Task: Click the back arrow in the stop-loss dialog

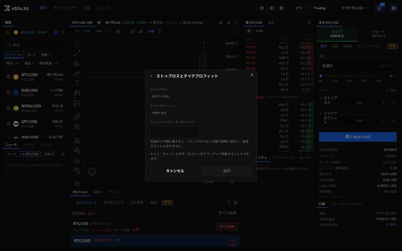Action: (x=151, y=76)
